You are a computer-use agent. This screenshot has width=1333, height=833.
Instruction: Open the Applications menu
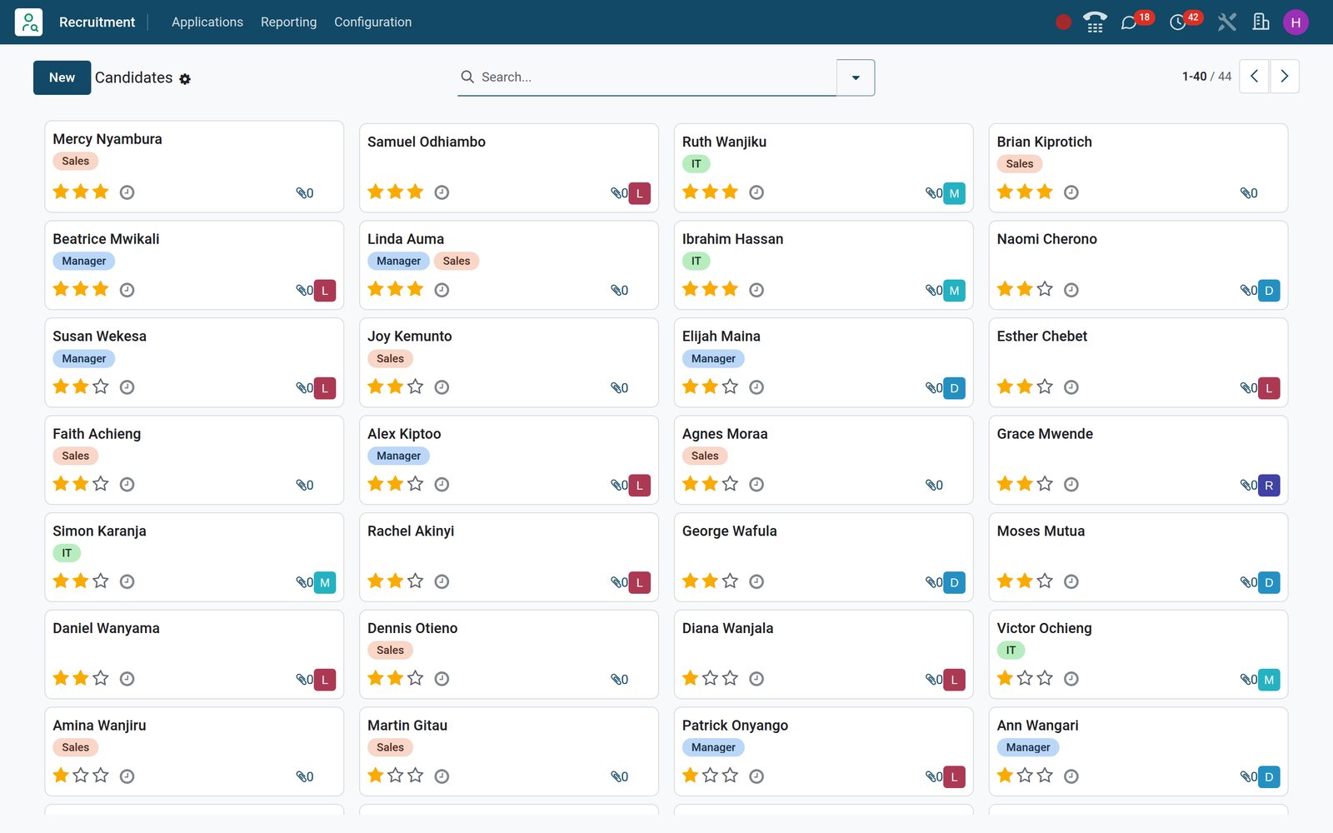(x=207, y=22)
